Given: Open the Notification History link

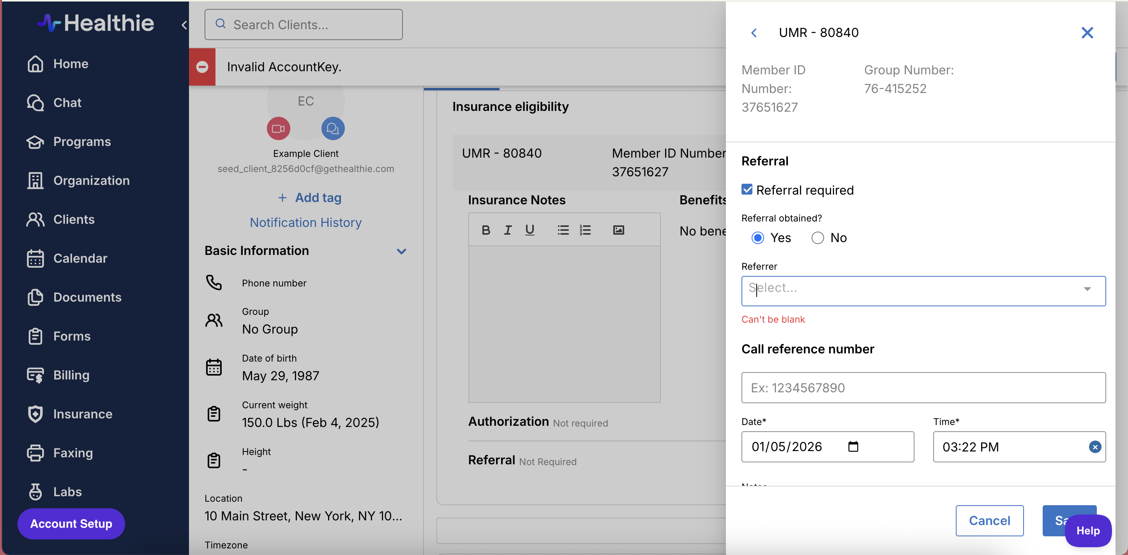Looking at the screenshot, I should (305, 222).
